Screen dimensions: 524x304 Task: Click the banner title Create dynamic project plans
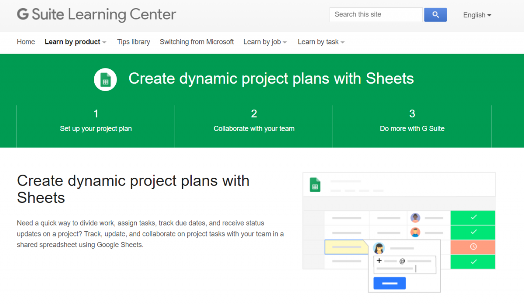(x=271, y=78)
